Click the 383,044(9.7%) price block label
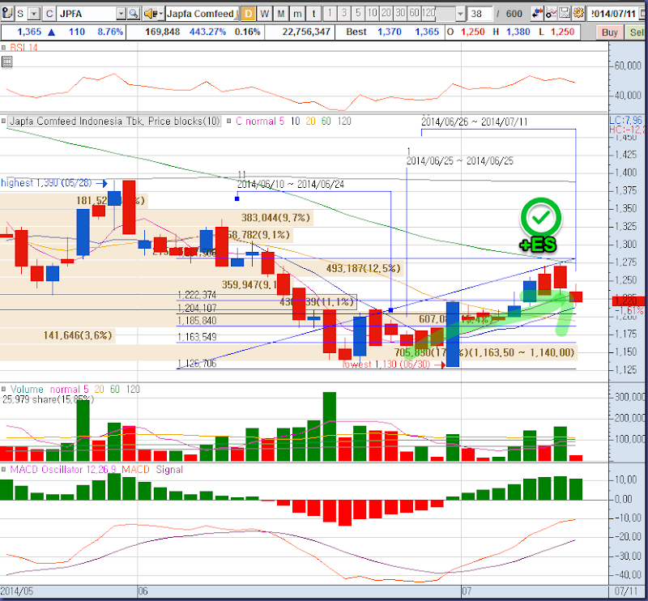648x601 pixels. click(x=275, y=218)
